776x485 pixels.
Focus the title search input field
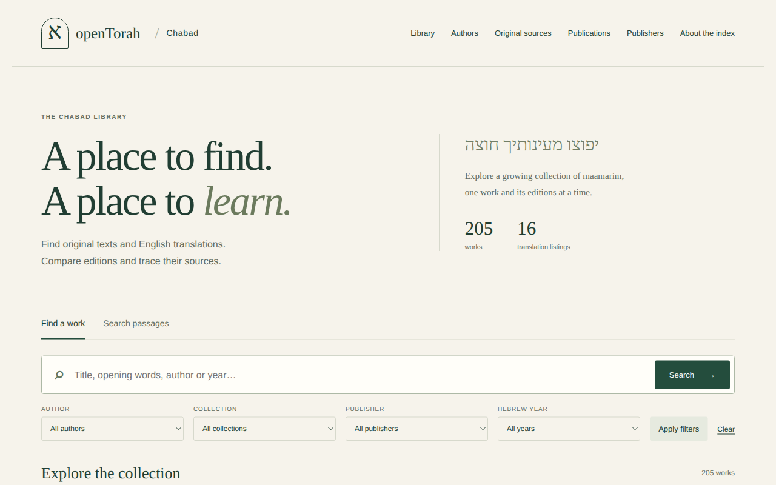point(361,375)
